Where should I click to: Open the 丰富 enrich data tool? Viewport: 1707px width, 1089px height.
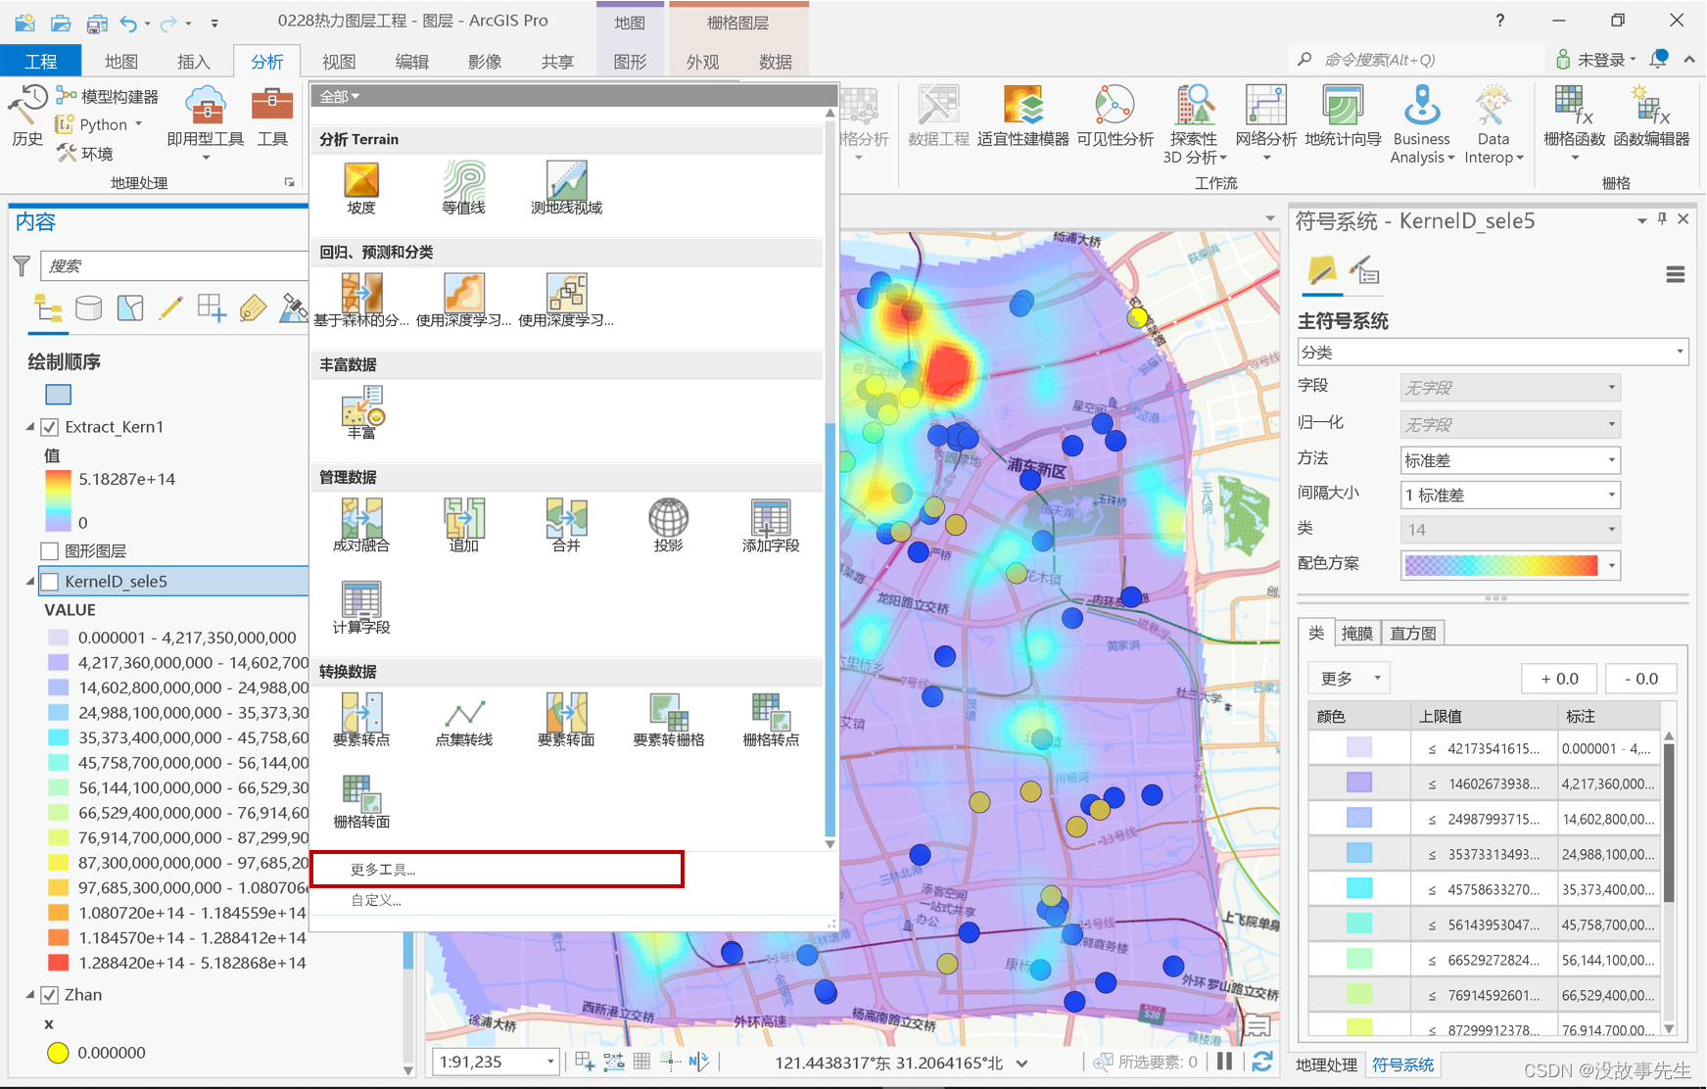point(361,412)
